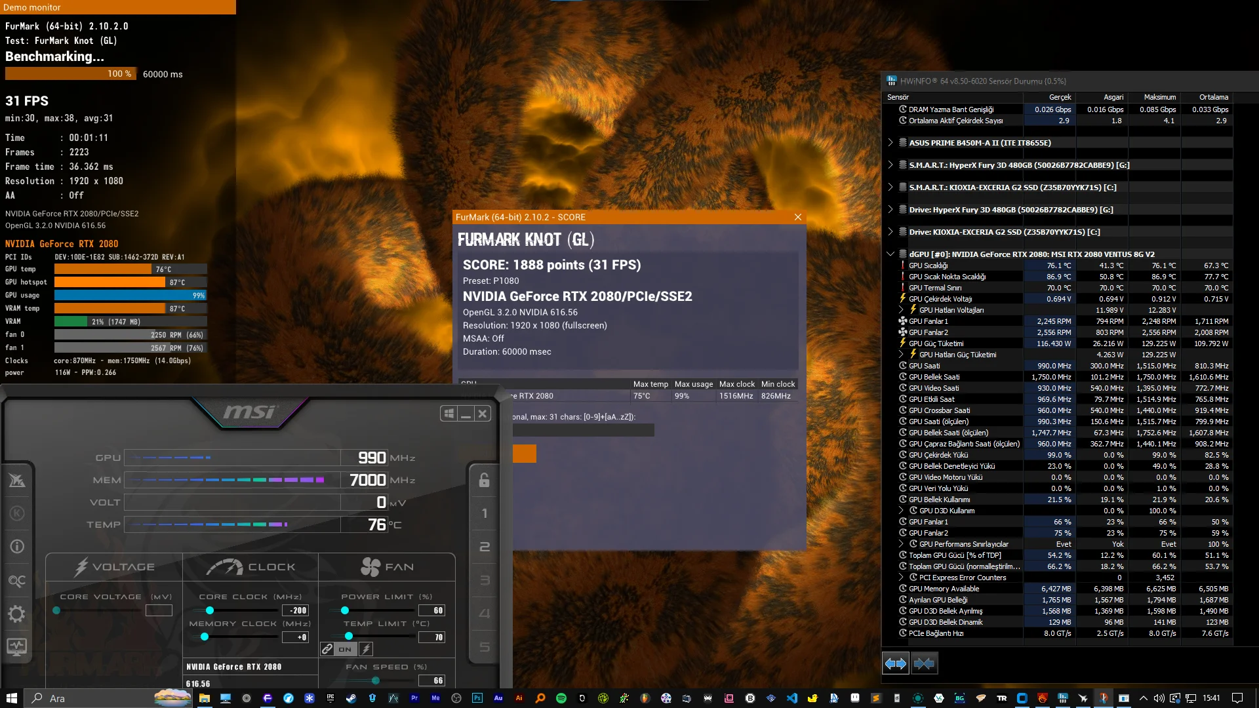Select Afterburner profile slot 2
The height and width of the screenshot is (708, 1259).
pyautogui.click(x=485, y=547)
